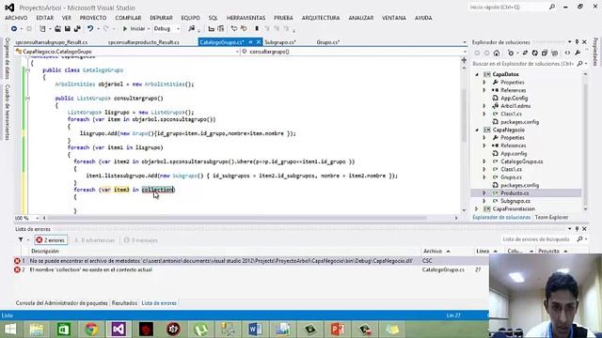Open the editor zoom 100 % dropdown

[27, 218]
